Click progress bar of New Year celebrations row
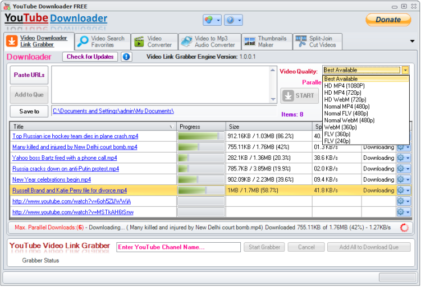This screenshot has height=296, width=421. tap(201, 179)
